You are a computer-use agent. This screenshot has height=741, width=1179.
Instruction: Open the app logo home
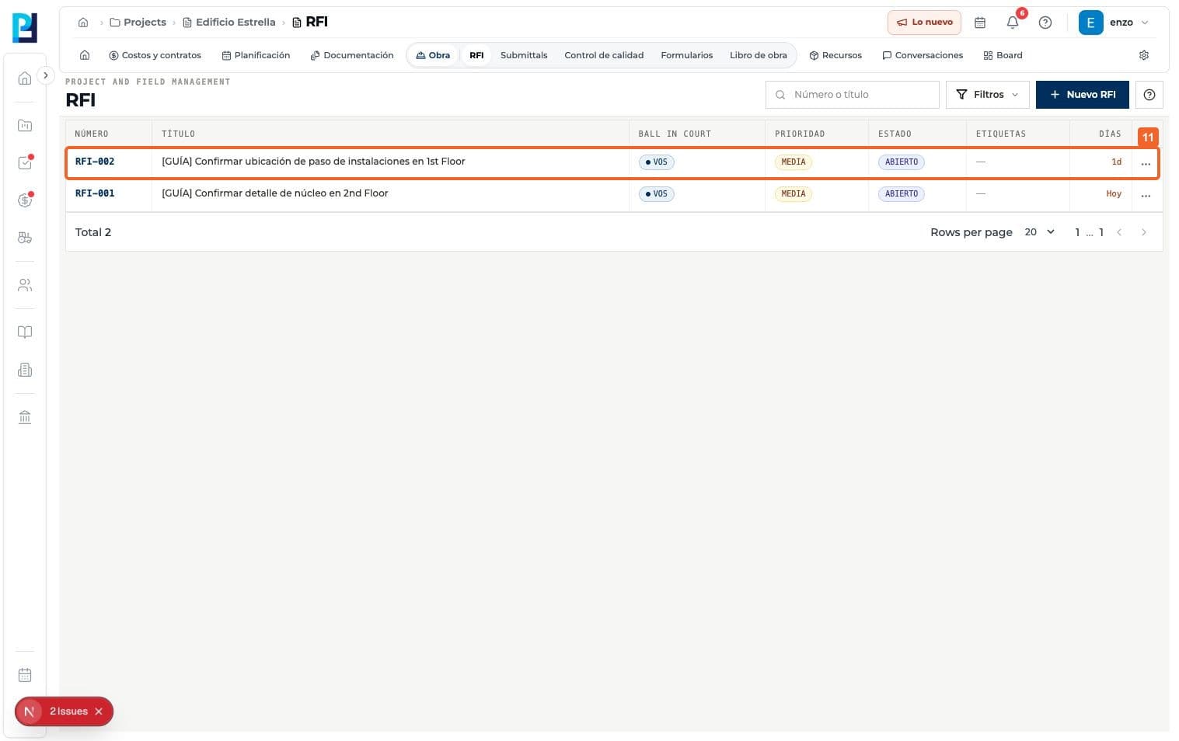point(25,28)
